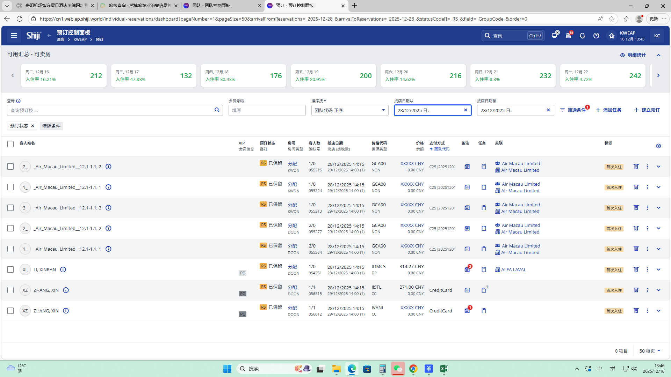Open table column settings gear

coord(658,146)
